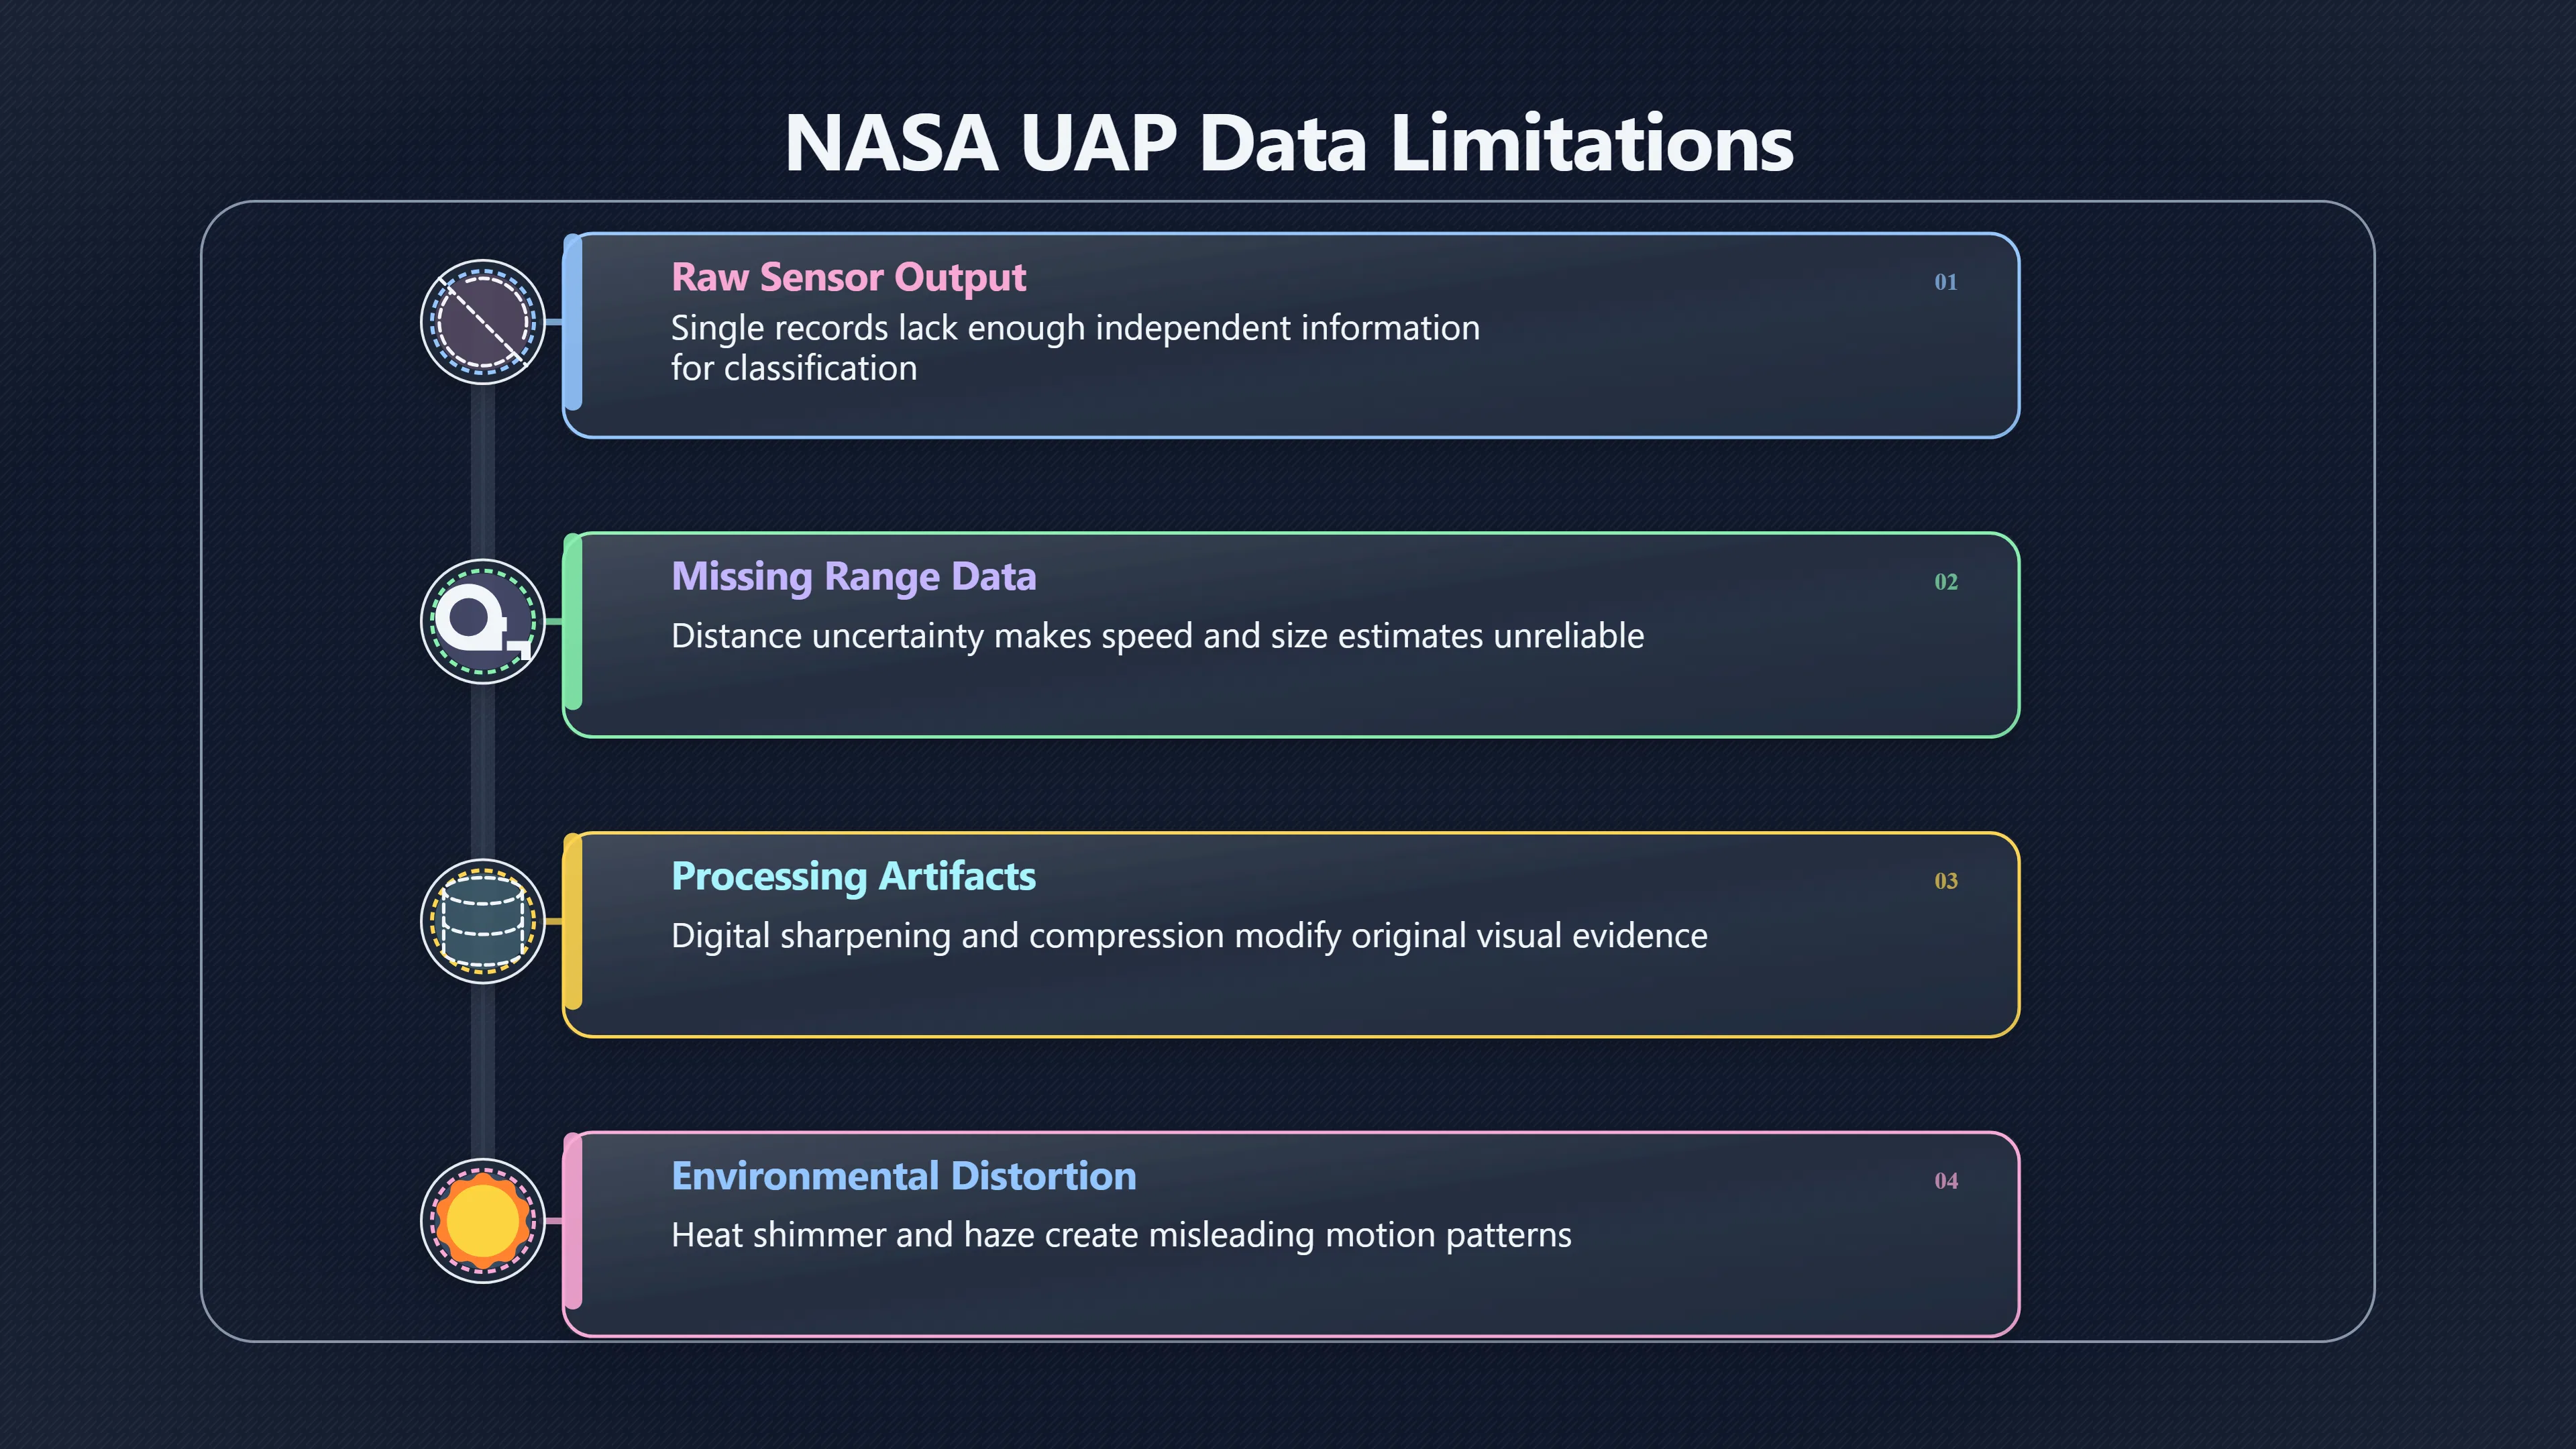Viewport: 2576px width, 1449px height.
Task: Select the NASA UAP Data Limitations title
Action: click(1288, 143)
